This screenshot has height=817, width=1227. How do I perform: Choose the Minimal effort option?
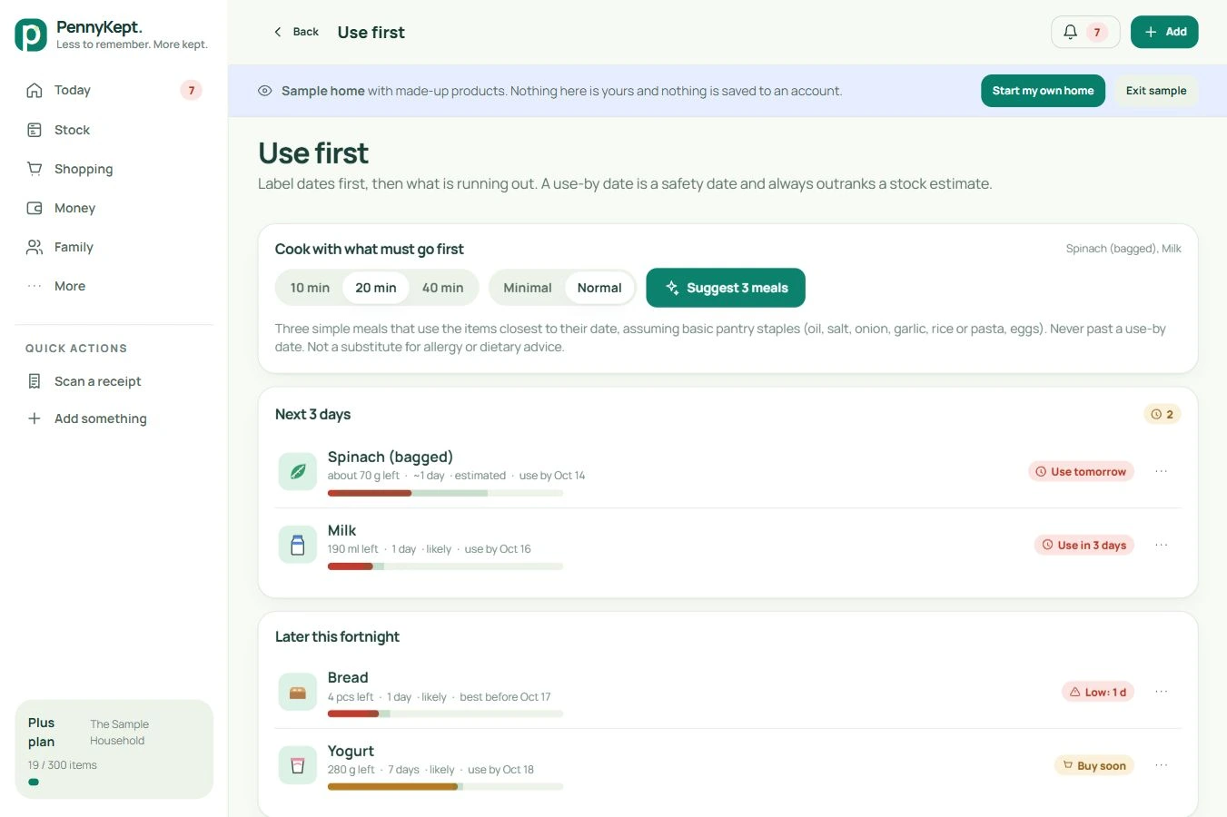pos(528,288)
